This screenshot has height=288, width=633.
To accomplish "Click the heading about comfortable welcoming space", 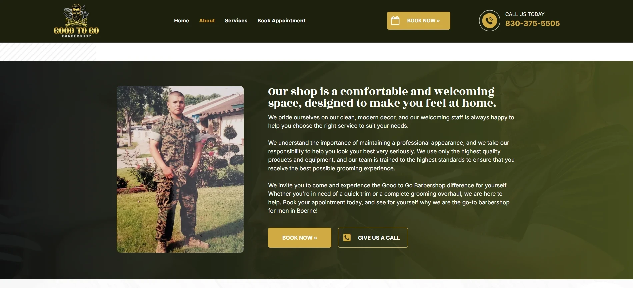I will click(x=382, y=97).
